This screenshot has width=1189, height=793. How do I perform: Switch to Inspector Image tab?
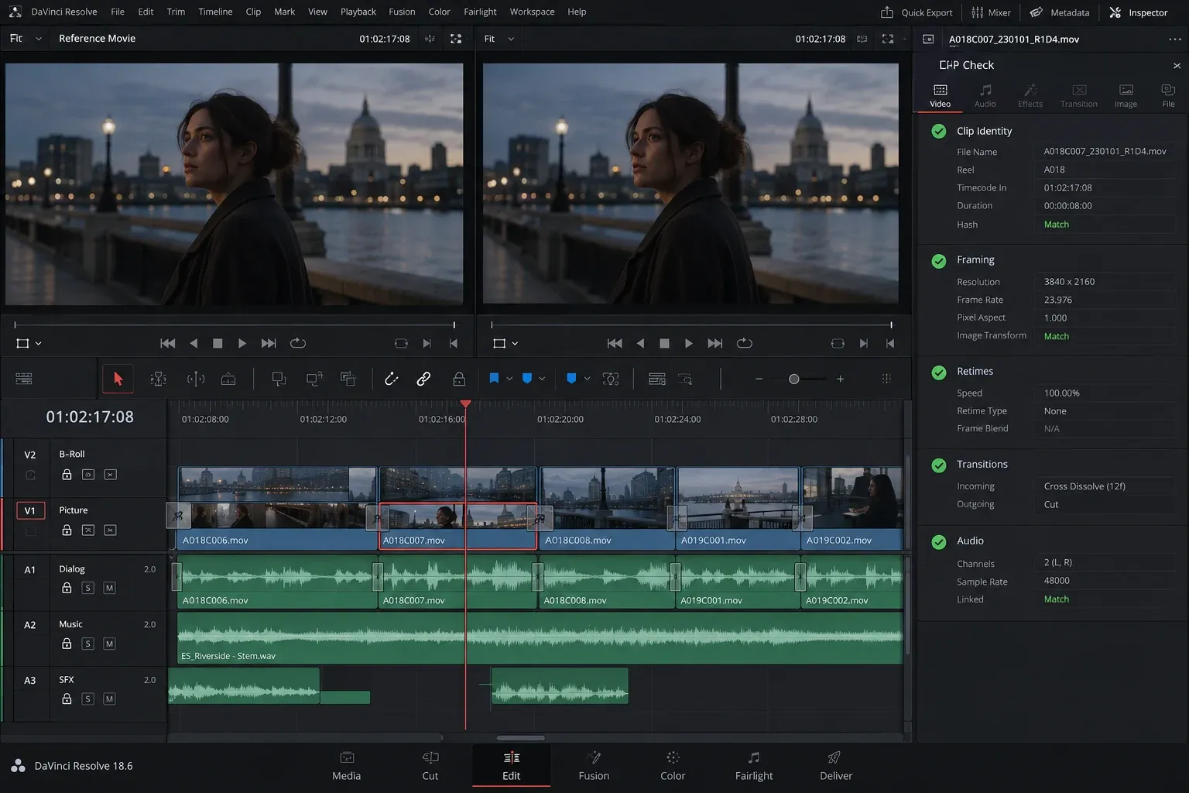click(1126, 95)
